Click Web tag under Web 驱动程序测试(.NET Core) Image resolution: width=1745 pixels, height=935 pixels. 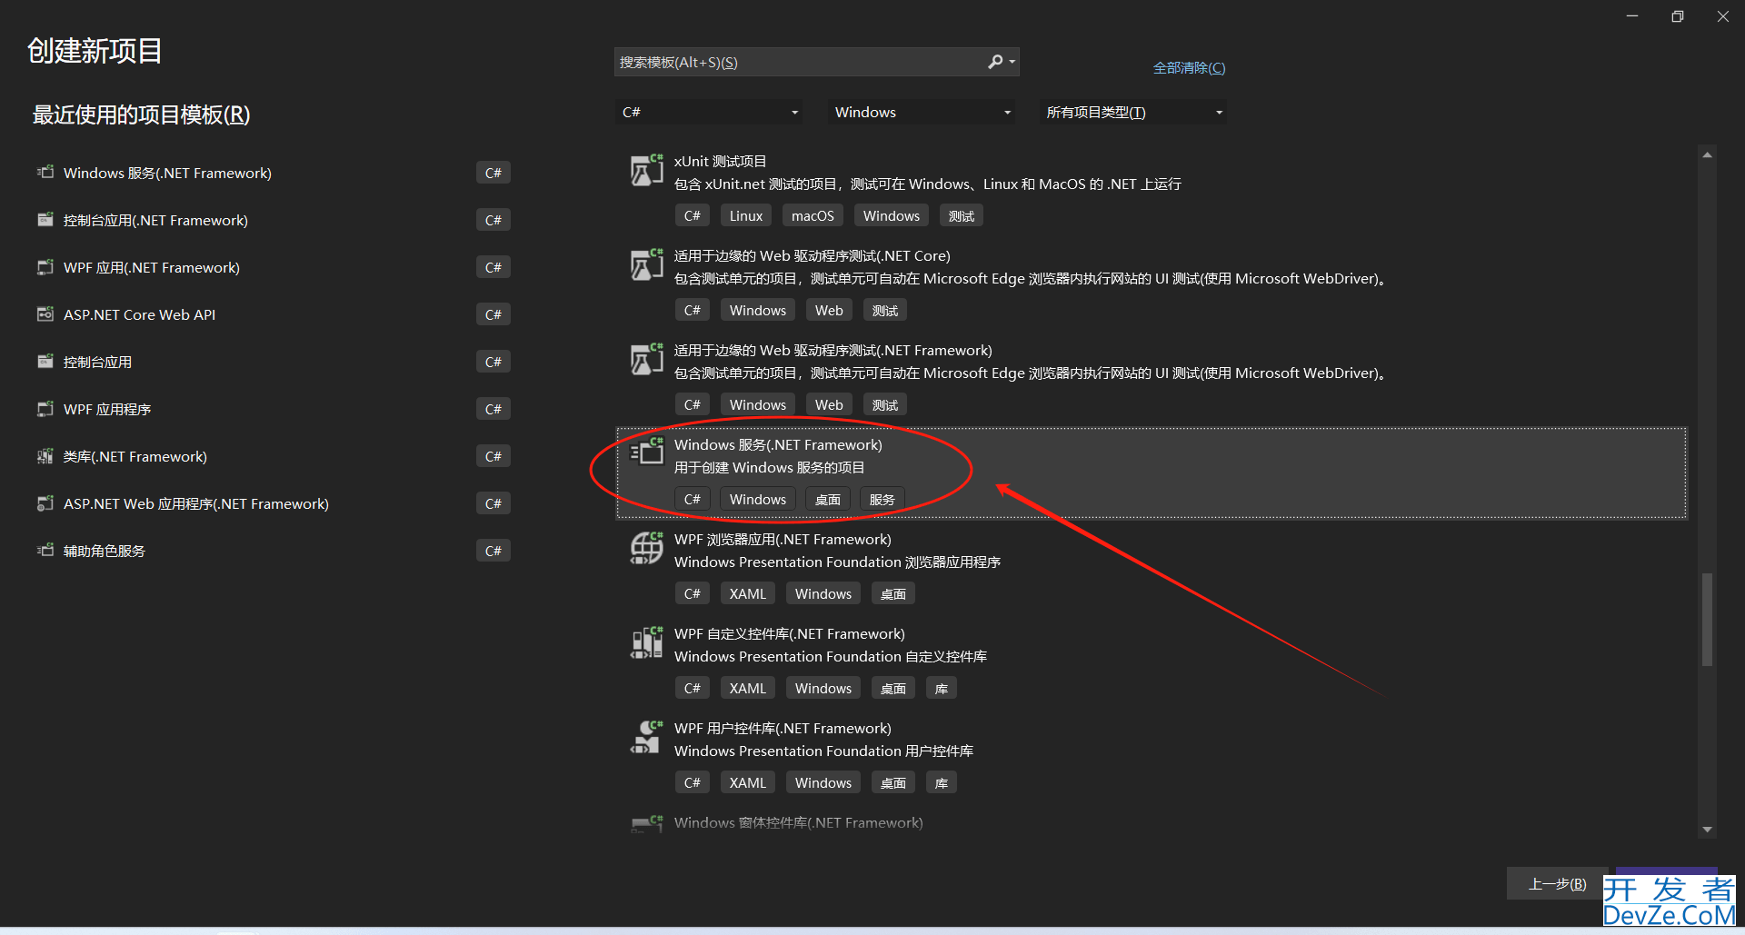829,310
